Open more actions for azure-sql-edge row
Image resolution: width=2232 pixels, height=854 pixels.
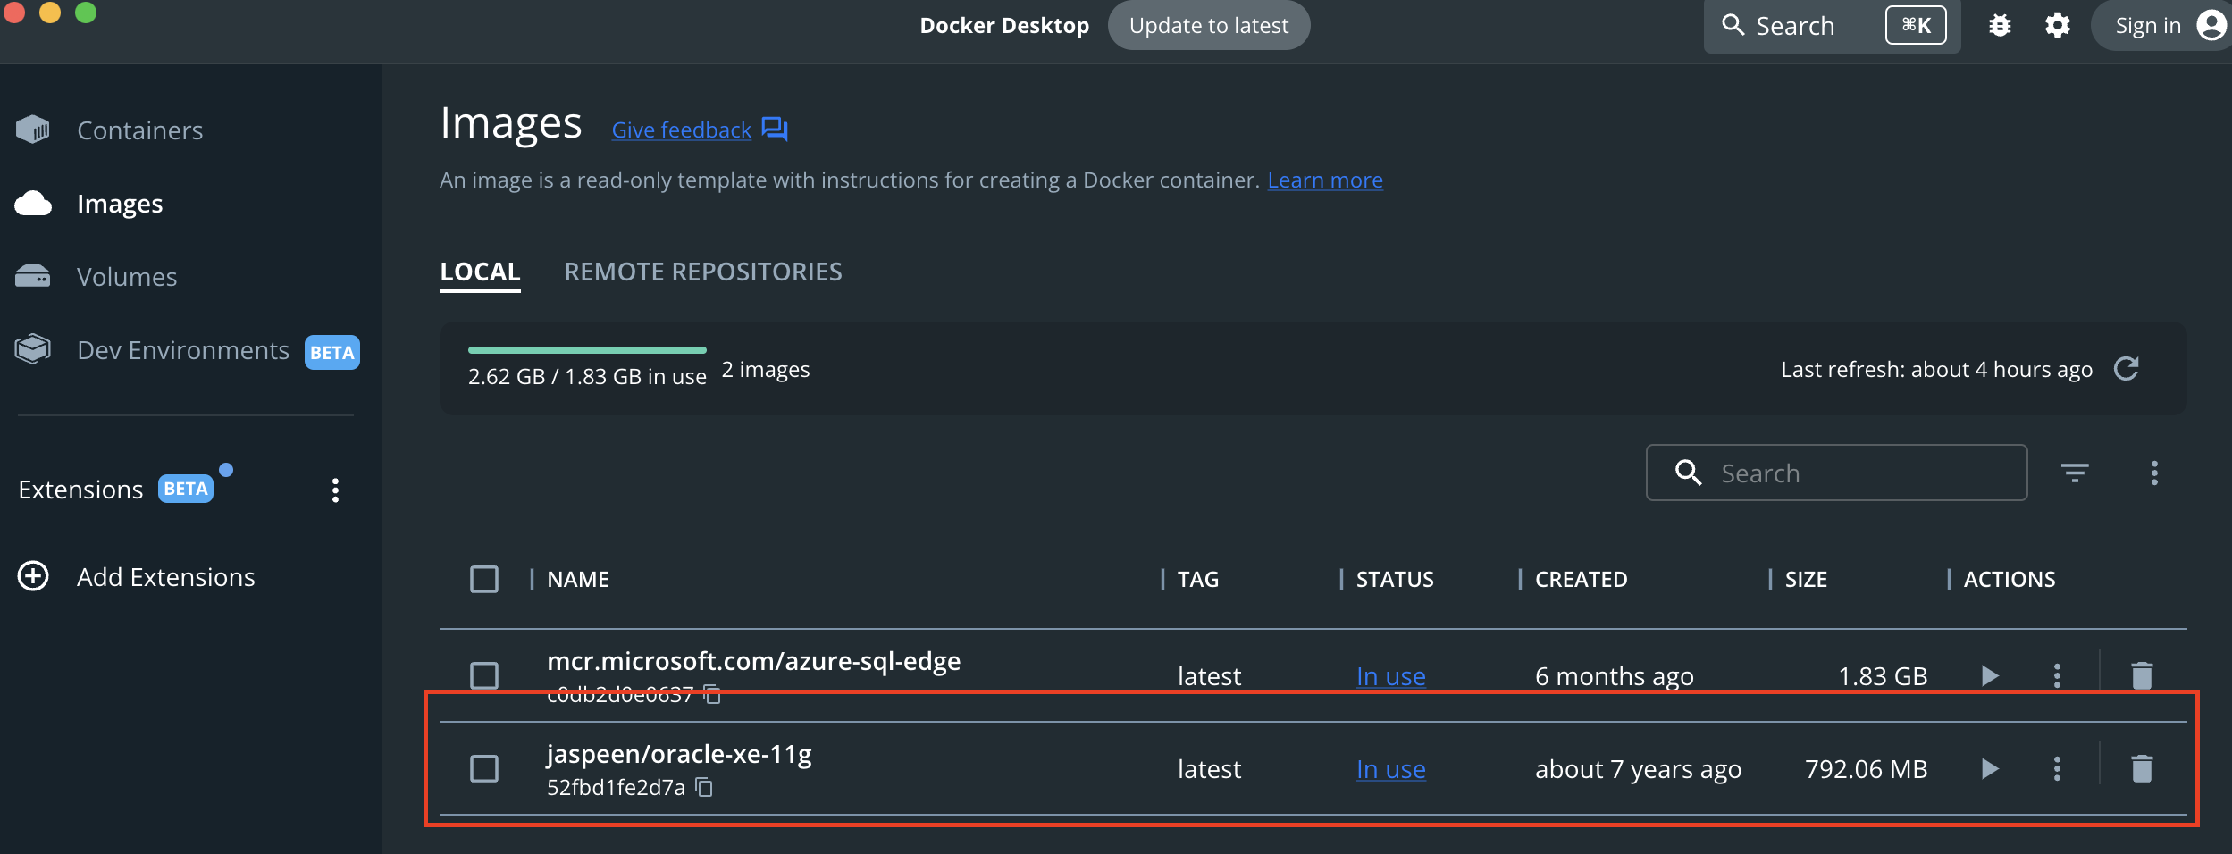(2057, 675)
